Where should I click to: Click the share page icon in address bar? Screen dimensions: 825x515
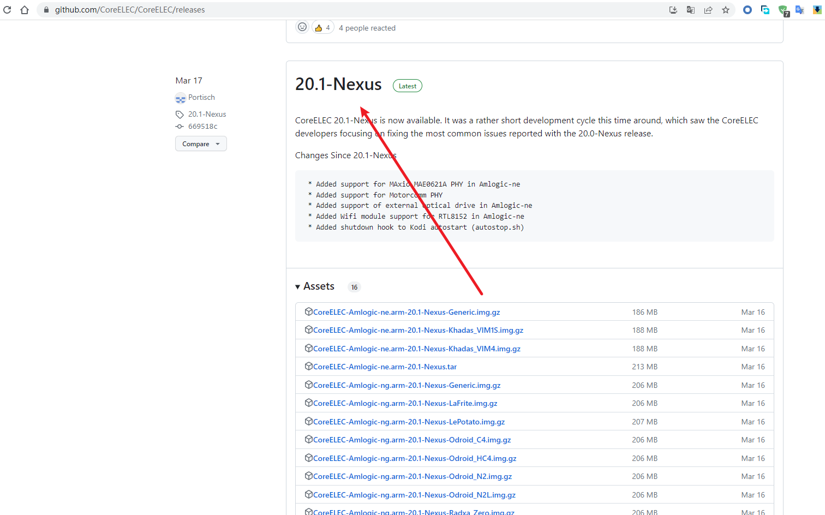coord(708,10)
